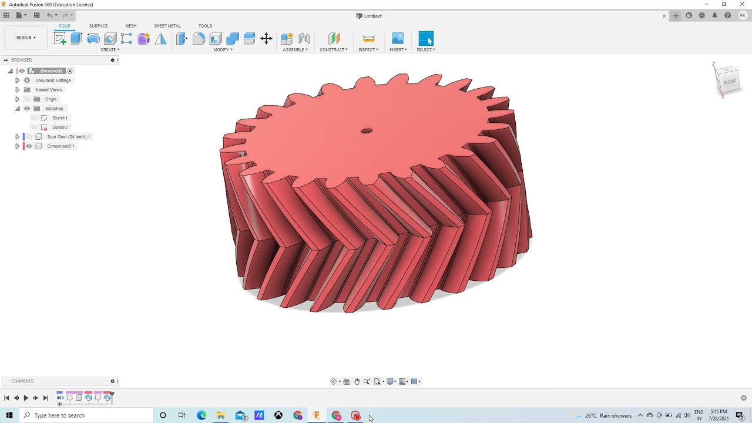752x423 pixels.
Task: Open Grid and Snaps settings
Action: pyautogui.click(x=402, y=381)
